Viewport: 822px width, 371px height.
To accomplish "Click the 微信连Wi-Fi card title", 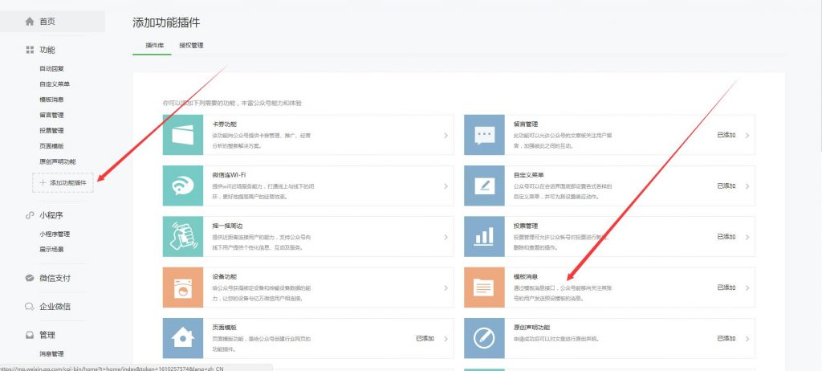I will point(229,175).
